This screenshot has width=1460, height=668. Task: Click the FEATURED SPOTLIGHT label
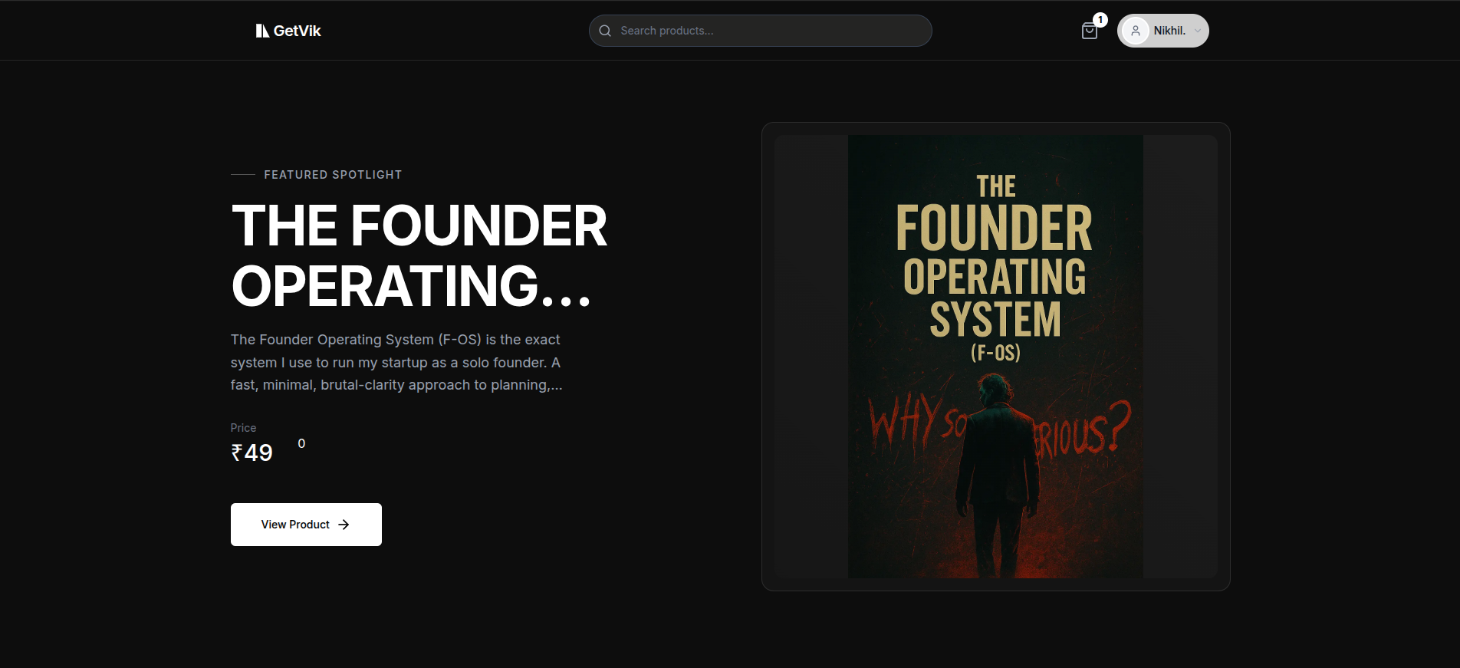tap(333, 175)
